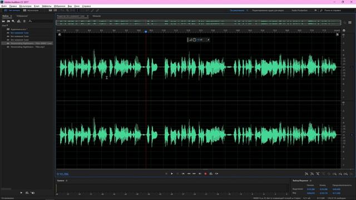Viewport: 356px width, 200px height.
Task: Click the trash icon in Files panel
Action: (24, 21)
